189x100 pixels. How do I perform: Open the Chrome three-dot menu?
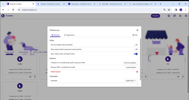pos(186,10)
